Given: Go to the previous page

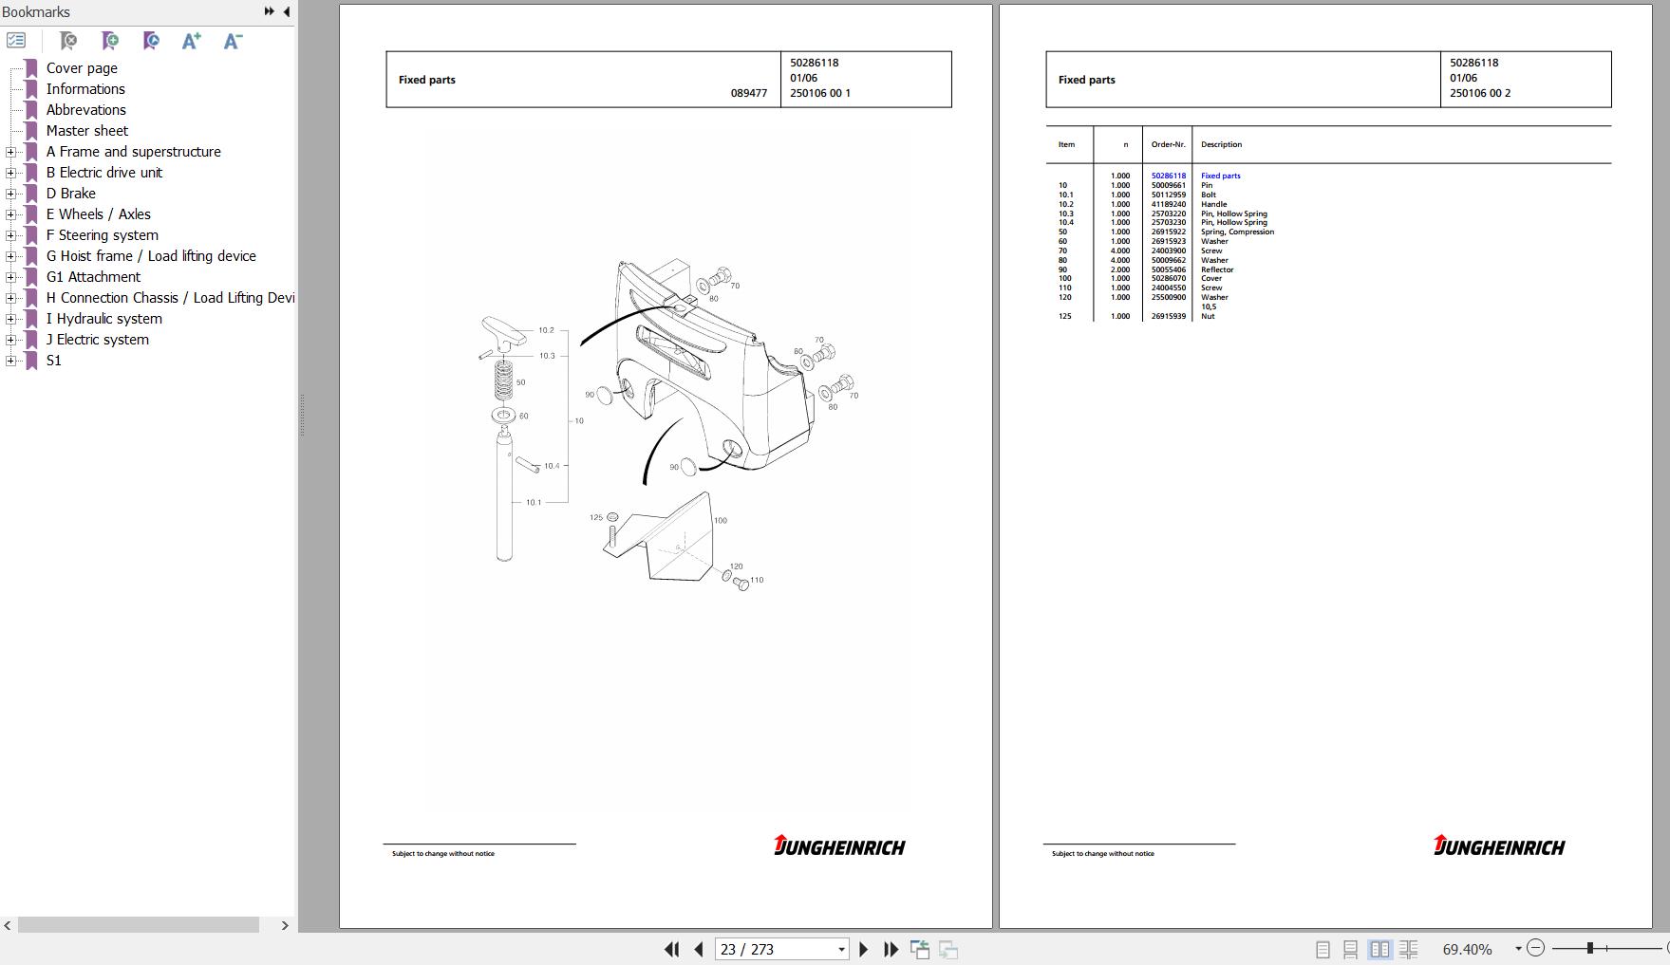Looking at the screenshot, I should click(x=699, y=949).
